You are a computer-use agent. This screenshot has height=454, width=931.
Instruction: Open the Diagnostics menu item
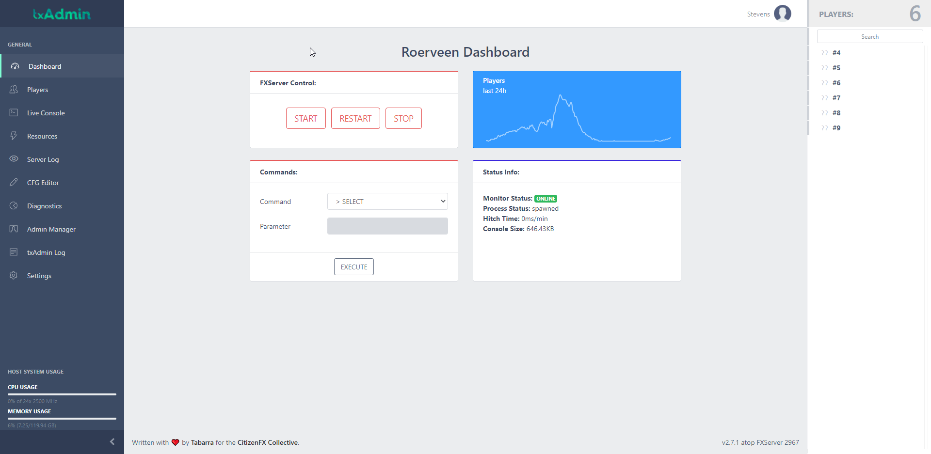[x=44, y=206]
